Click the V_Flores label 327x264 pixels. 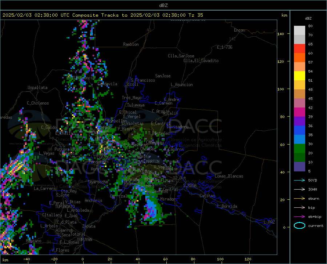(x=60, y=250)
